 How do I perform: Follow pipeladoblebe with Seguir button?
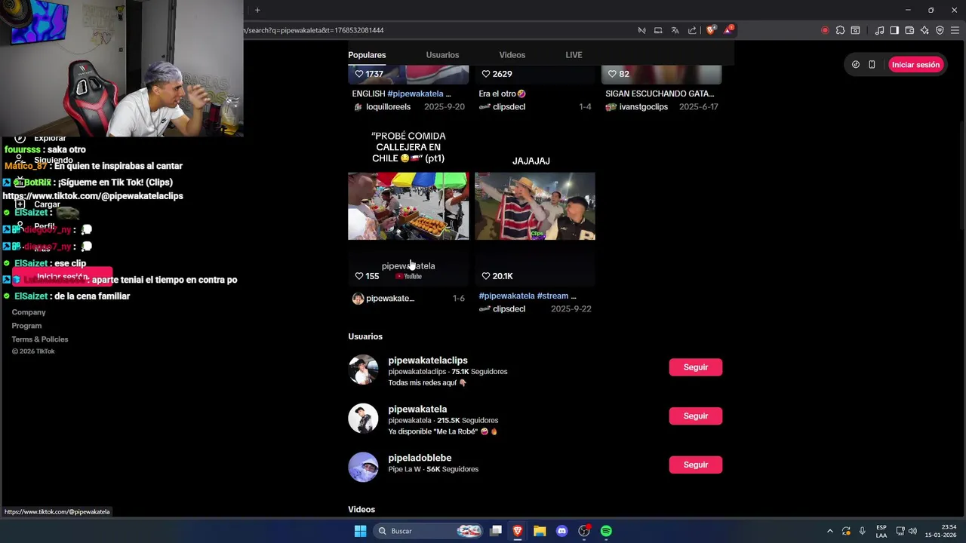[x=695, y=465]
